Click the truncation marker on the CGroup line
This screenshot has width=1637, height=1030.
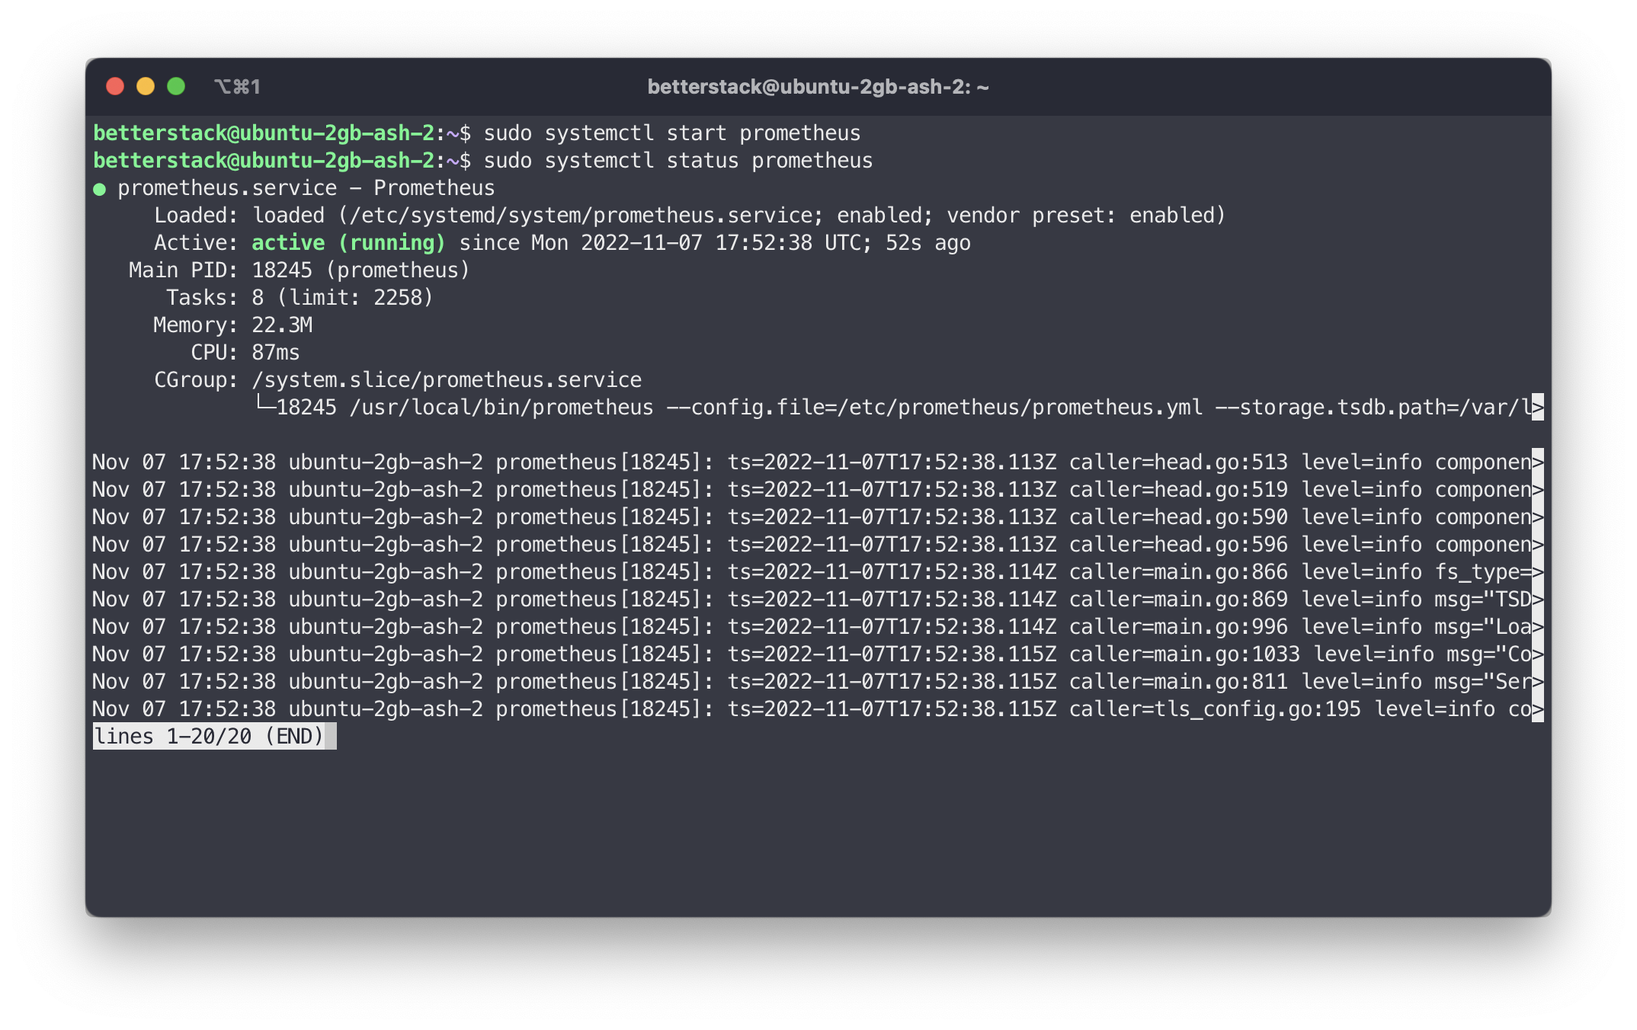1536,408
